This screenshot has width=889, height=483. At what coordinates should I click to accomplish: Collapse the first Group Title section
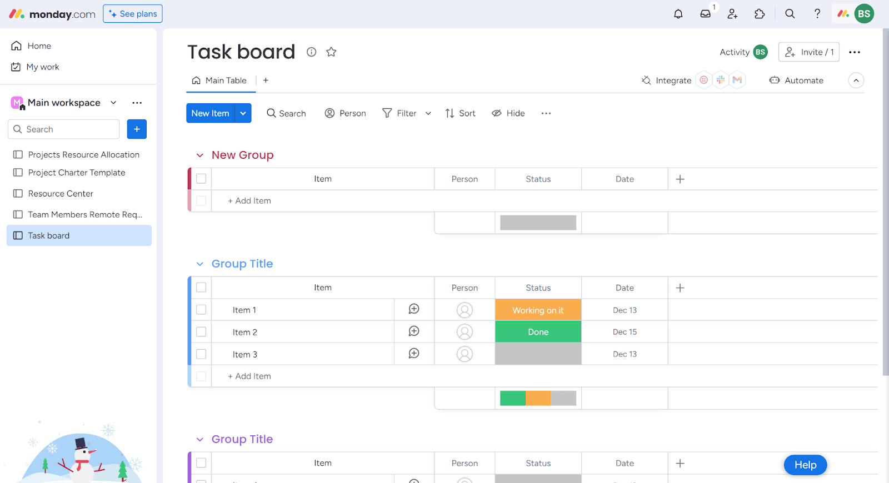click(200, 264)
